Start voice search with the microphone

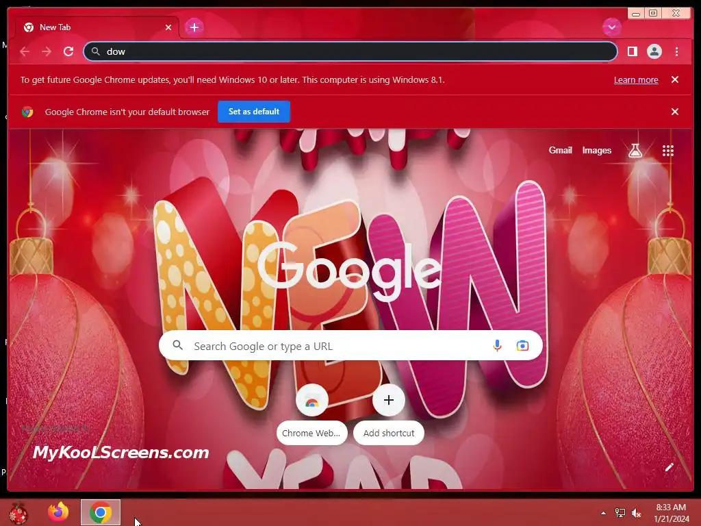click(497, 346)
